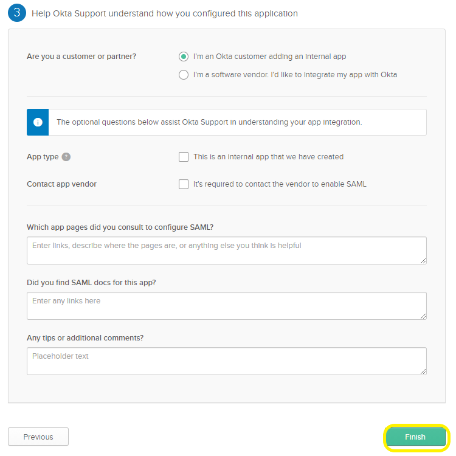Viewport: 456px width, 456px height.
Task: Focus the SAML docs links text area
Action: [226, 305]
